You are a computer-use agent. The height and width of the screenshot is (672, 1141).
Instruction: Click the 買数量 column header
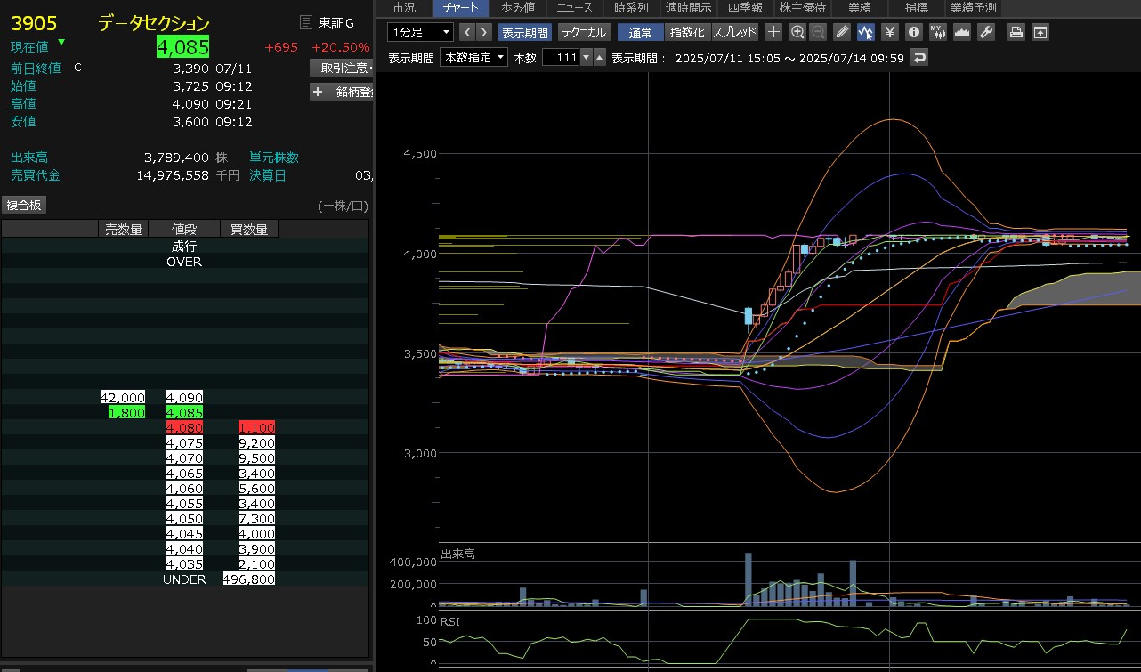249,229
